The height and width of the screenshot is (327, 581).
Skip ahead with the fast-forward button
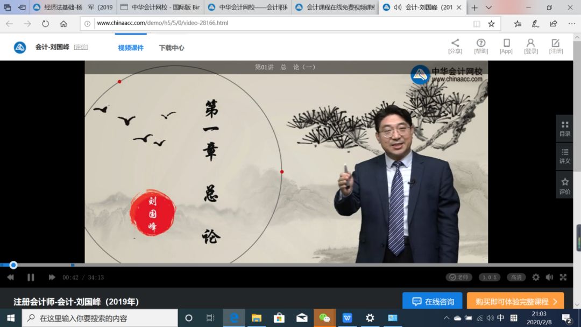click(x=52, y=278)
